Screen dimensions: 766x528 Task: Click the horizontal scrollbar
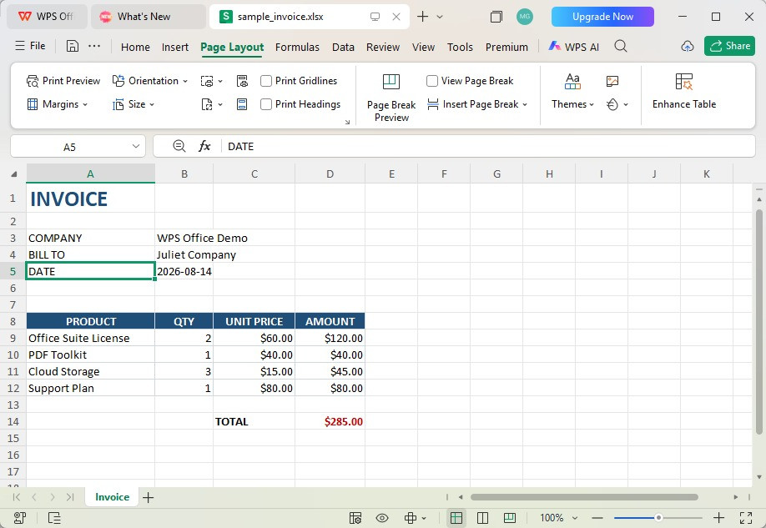coord(584,497)
